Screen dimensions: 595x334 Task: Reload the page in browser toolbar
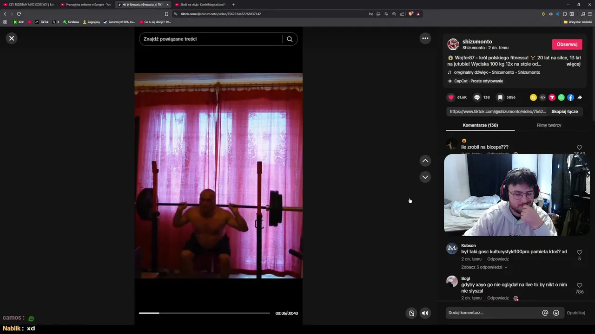[19, 14]
